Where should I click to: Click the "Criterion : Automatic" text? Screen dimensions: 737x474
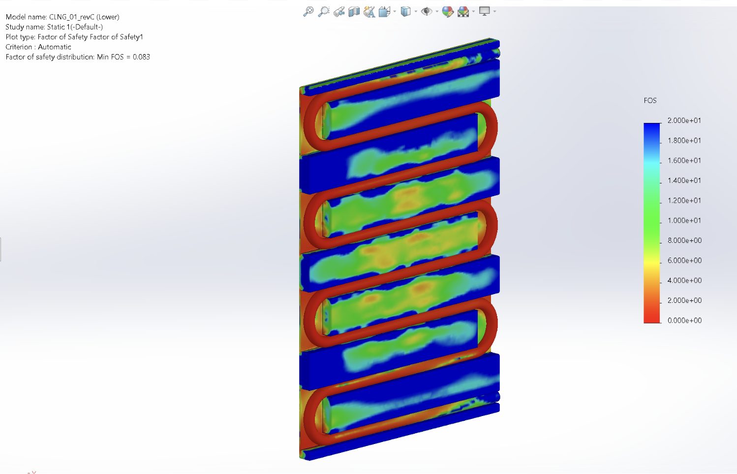pos(38,47)
